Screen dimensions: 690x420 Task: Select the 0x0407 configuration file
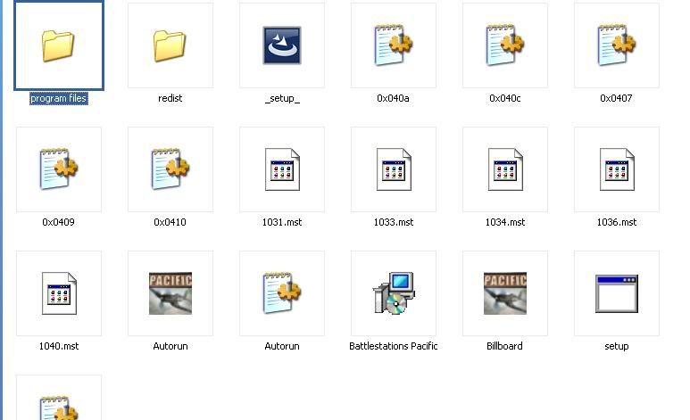coord(616,45)
